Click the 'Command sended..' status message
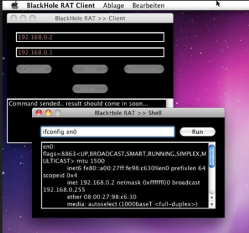 click(x=78, y=104)
